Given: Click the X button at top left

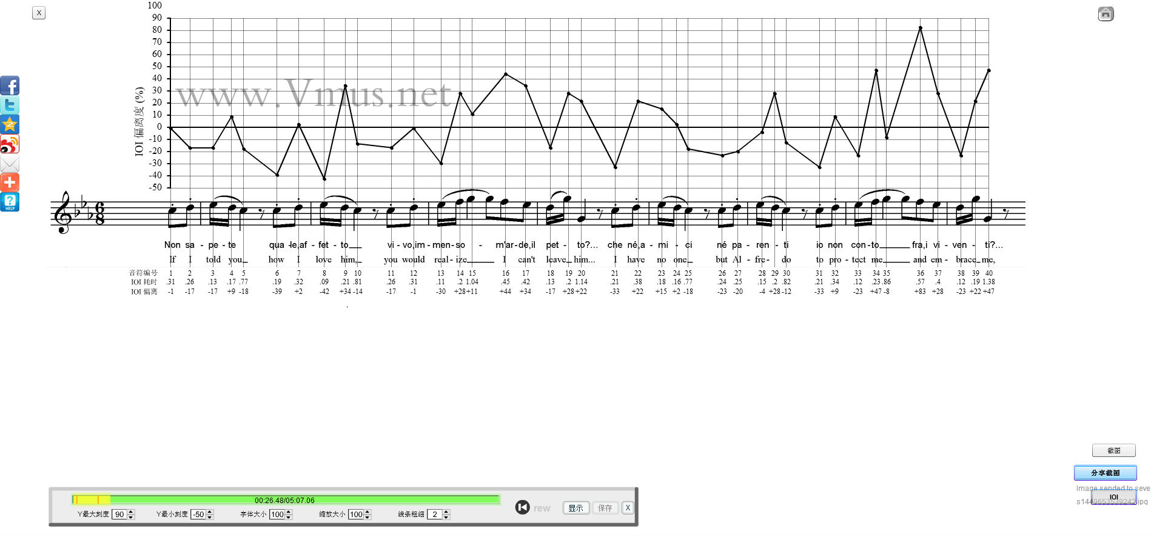Looking at the screenshot, I should click(39, 13).
